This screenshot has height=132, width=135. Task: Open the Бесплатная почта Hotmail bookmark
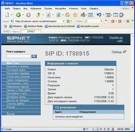point(60,26)
